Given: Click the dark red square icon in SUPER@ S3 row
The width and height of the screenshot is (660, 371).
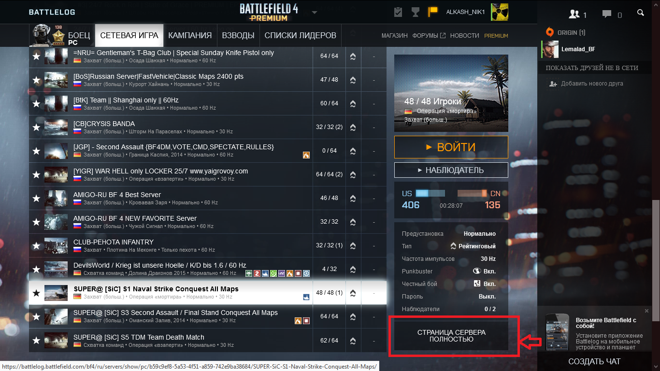Looking at the screenshot, I should coord(306,321).
